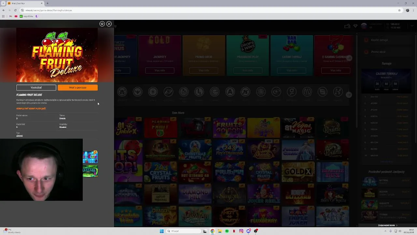
Task: Open Fruits Go Pop game thumbnail
Action: [x=229, y=128]
